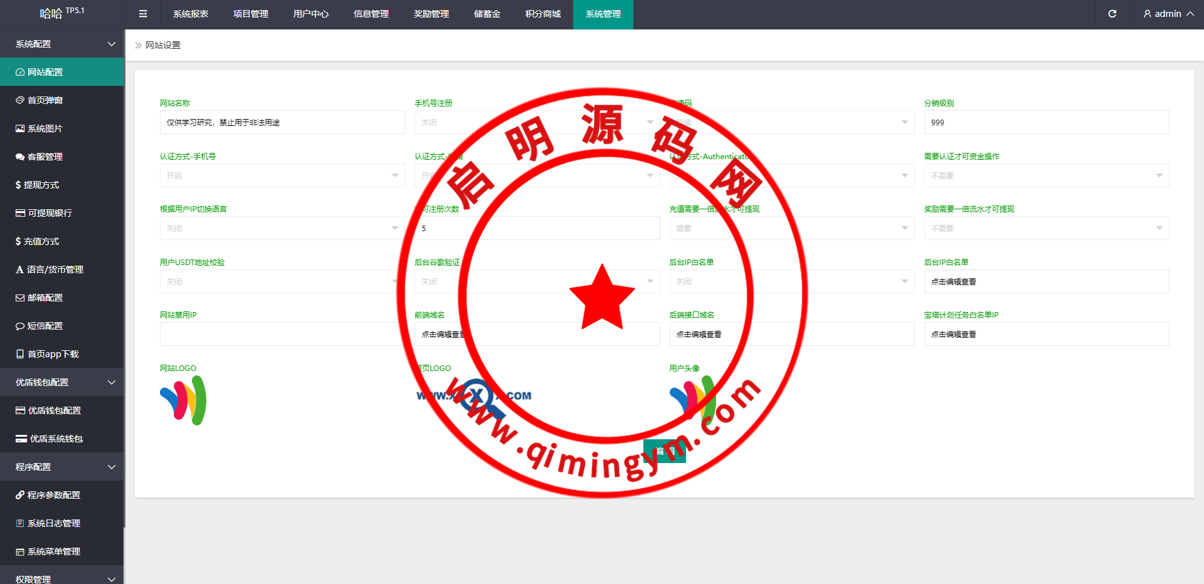The height and width of the screenshot is (584, 1204).
Task: Open the 积分商城 top menu
Action: (542, 14)
